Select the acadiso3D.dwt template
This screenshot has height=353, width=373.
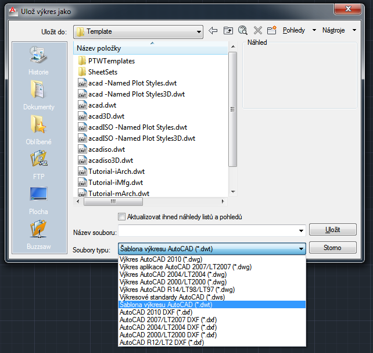point(105,161)
